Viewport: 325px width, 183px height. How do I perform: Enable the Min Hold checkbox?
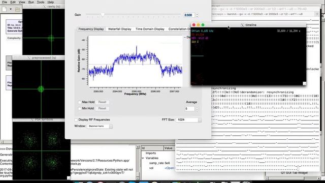tap(80, 108)
